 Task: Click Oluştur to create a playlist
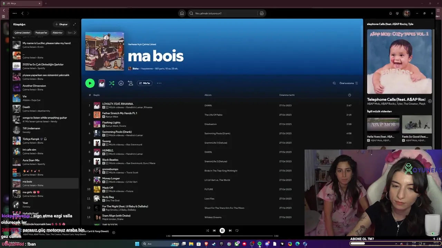(x=61, y=24)
